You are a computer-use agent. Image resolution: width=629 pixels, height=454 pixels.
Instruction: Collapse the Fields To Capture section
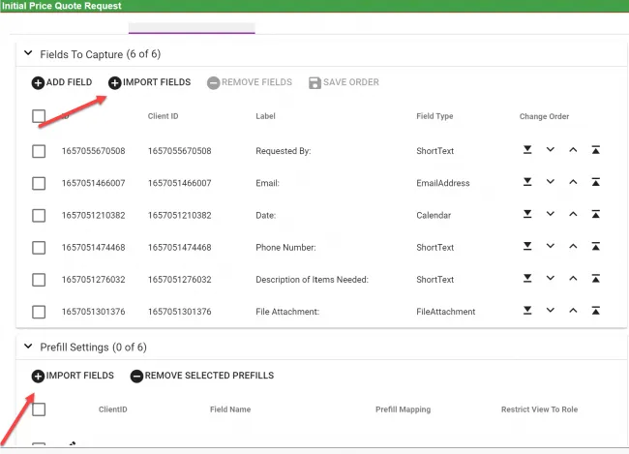[27, 54]
